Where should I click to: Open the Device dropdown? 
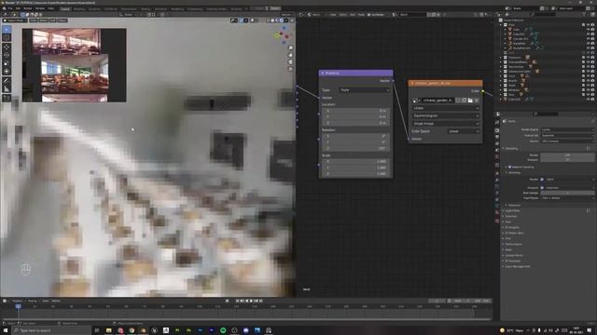coord(567,141)
